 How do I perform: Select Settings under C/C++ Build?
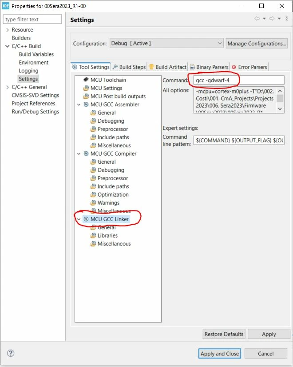point(28,79)
